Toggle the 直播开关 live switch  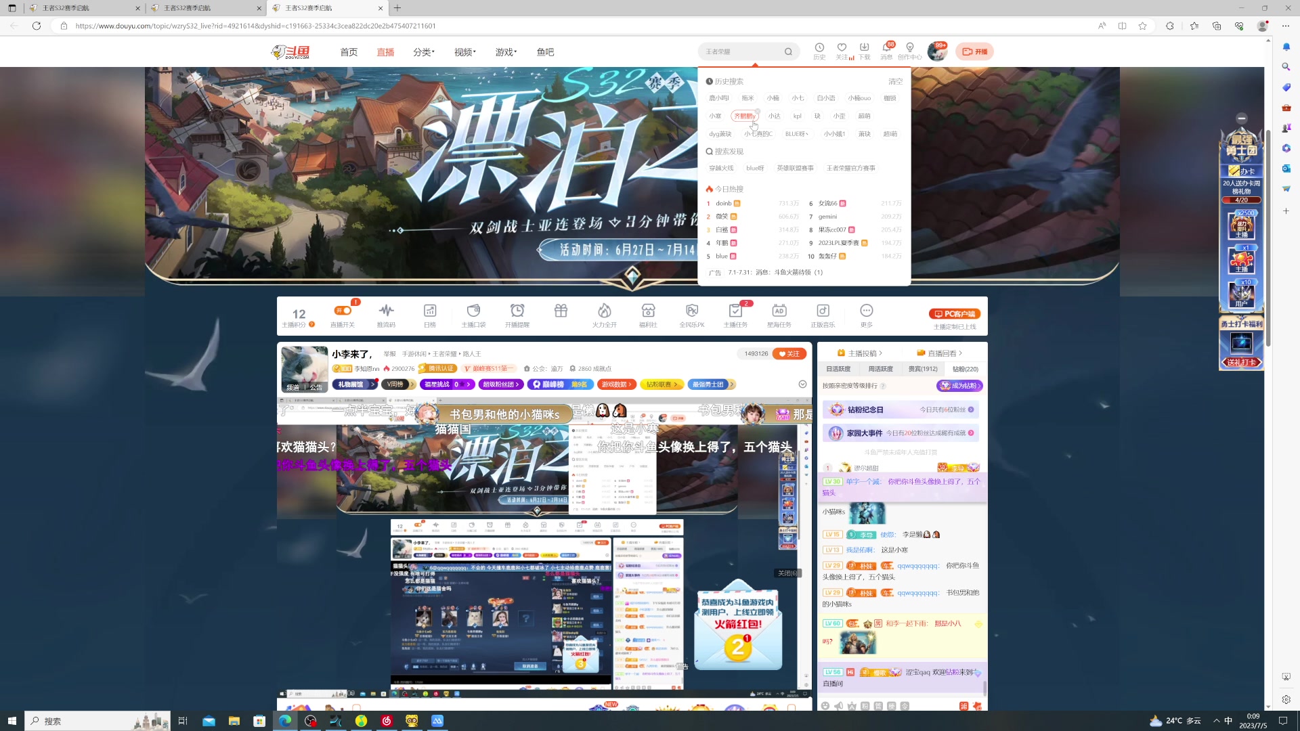[x=343, y=311]
